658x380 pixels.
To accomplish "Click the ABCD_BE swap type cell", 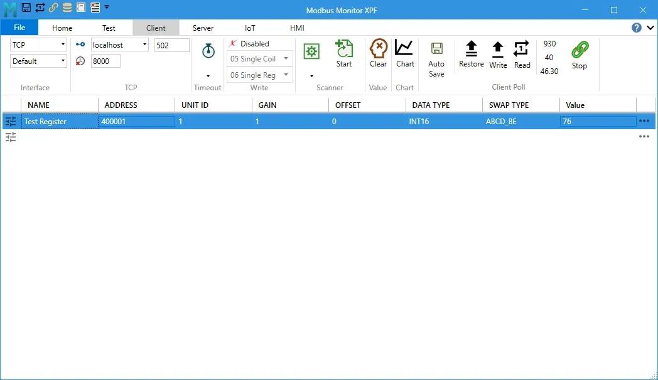I will coord(520,122).
